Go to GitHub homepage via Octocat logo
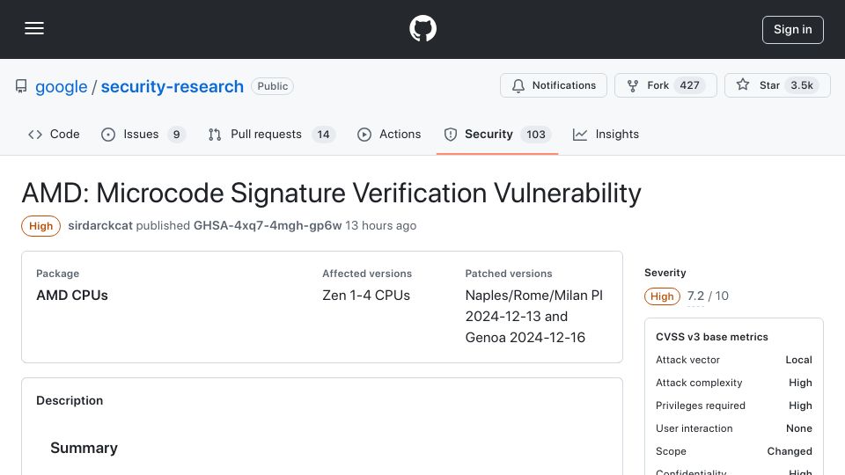The image size is (845, 475). (422, 28)
